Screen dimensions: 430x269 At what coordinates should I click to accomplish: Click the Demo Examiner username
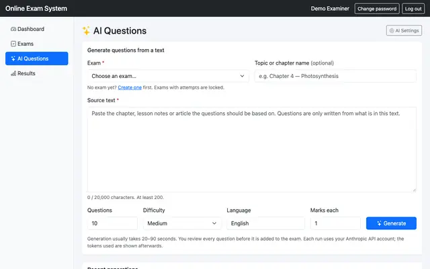pos(330,9)
